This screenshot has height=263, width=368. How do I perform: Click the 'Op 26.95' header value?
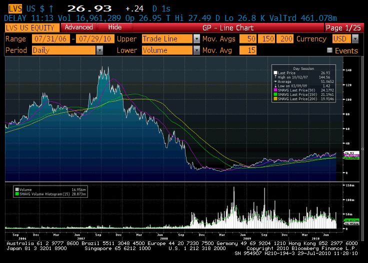click(x=143, y=18)
